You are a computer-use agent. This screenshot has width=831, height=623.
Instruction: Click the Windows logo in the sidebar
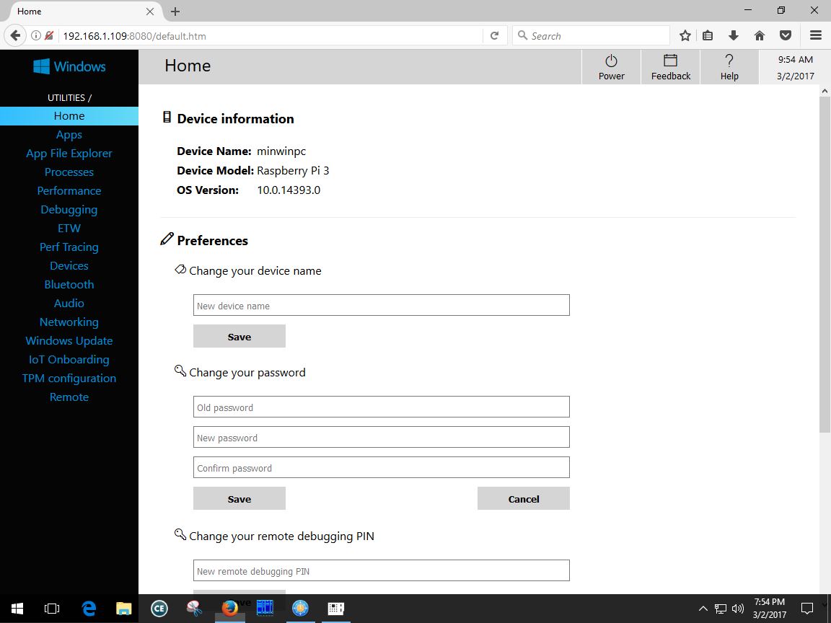(69, 67)
